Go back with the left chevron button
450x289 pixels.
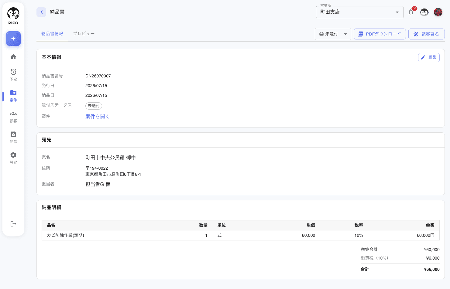[41, 12]
